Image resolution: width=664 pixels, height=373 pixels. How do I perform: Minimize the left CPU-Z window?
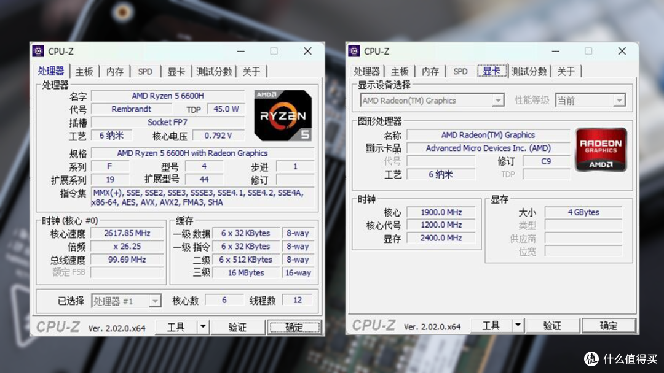241,51
